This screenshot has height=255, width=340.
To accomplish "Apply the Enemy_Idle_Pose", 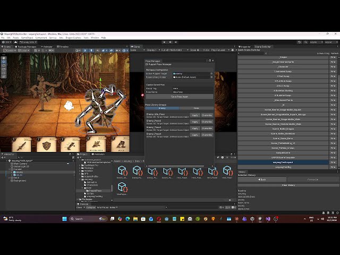I will point(195,115).
